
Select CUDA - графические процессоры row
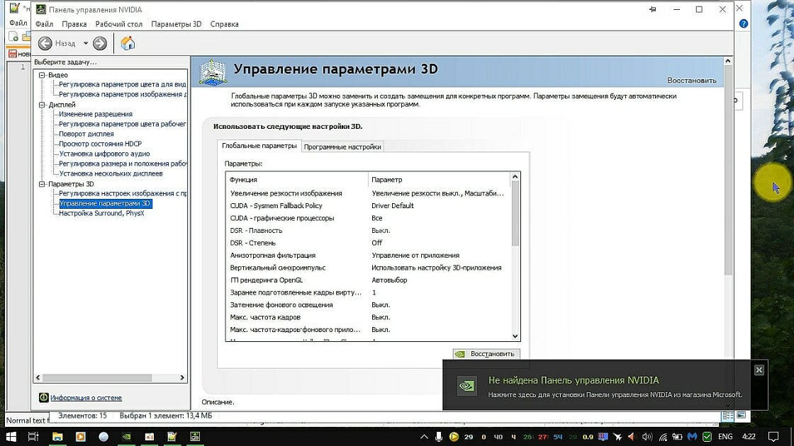[x=369, y=219]
